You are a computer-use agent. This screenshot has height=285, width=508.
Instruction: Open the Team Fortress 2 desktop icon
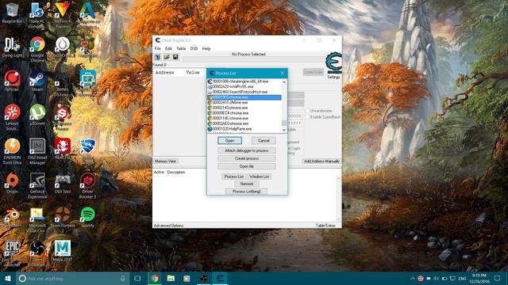pos(63,220)
